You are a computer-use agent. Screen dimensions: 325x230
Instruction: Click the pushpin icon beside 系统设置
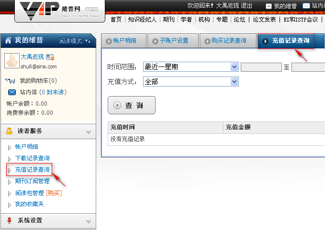tap(9, 221)
